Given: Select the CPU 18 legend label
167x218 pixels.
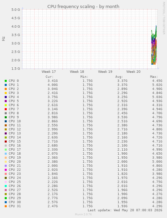Looking at the screenshot, I should click(x=15, y=153).
